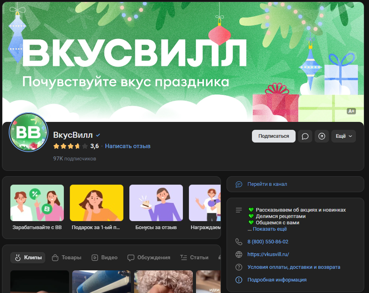
Task: Click the globe icon beside website link
Action: (238, 254)
